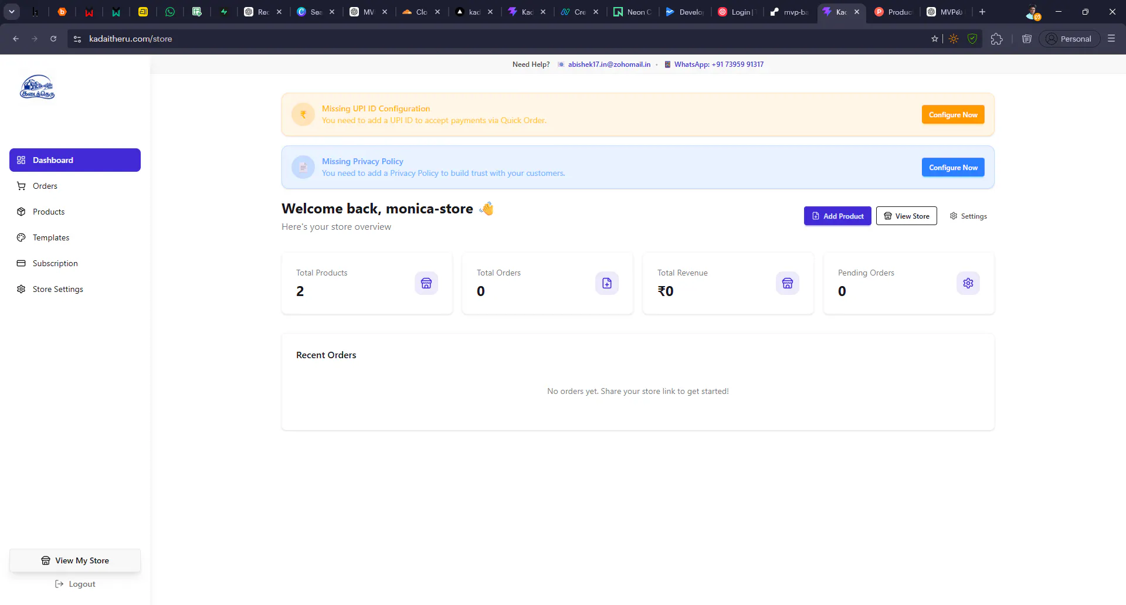Click View My Store at bottom
1126x605 pixels.
coord(75,560)
